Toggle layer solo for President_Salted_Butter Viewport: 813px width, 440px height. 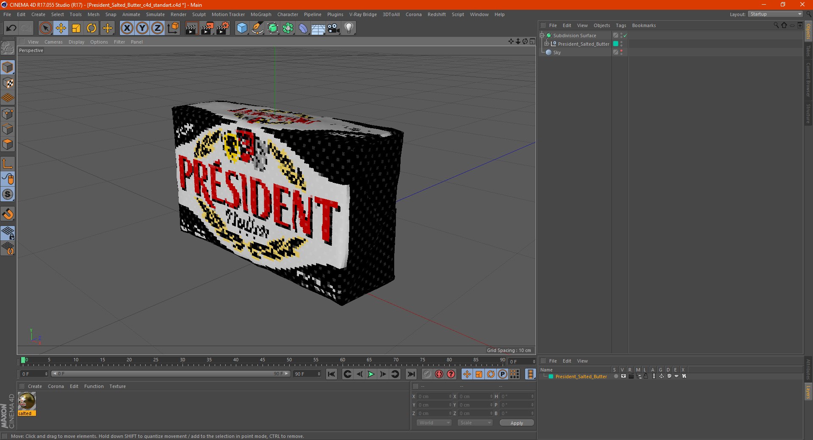[616, 376]
